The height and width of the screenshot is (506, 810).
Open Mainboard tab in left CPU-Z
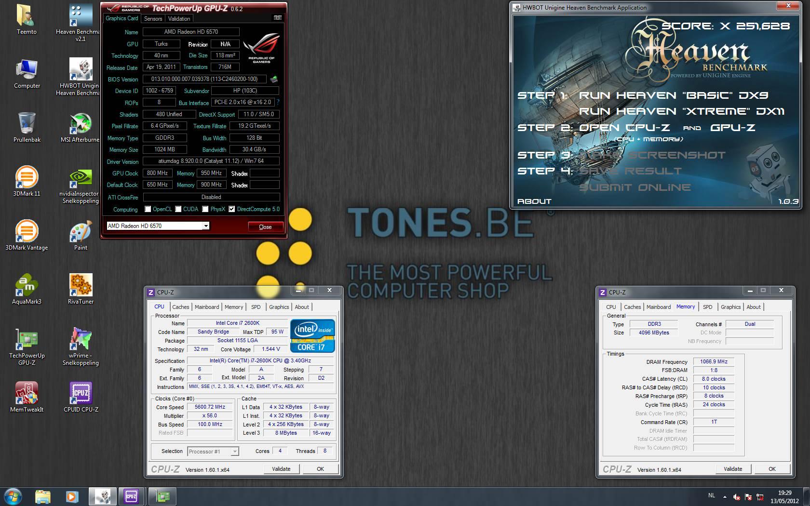[207, 307]
